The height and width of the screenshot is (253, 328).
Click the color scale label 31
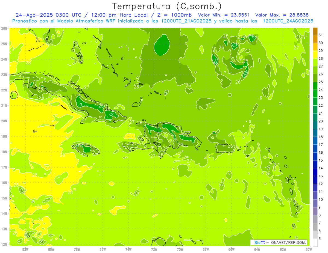[x=321, y=35]
